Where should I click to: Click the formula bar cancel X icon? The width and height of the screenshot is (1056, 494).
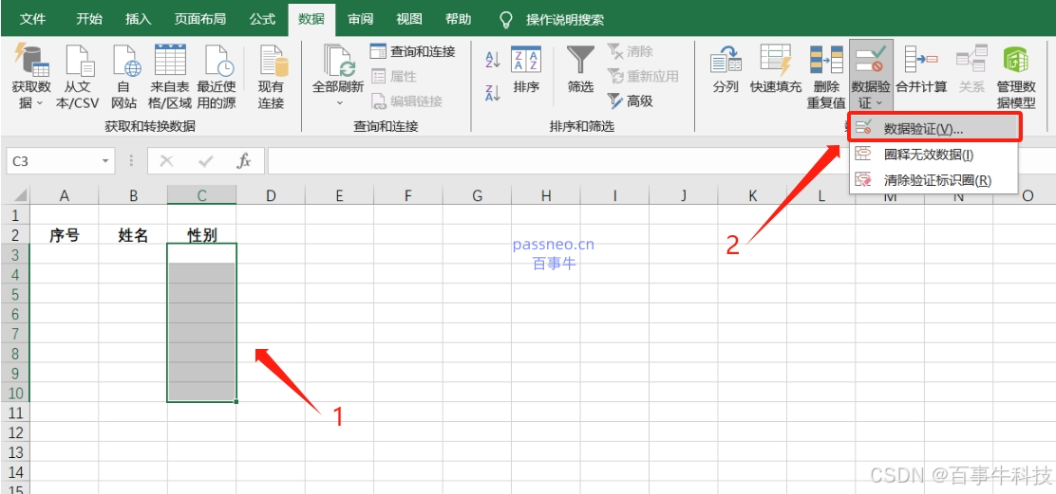[166, 161]
